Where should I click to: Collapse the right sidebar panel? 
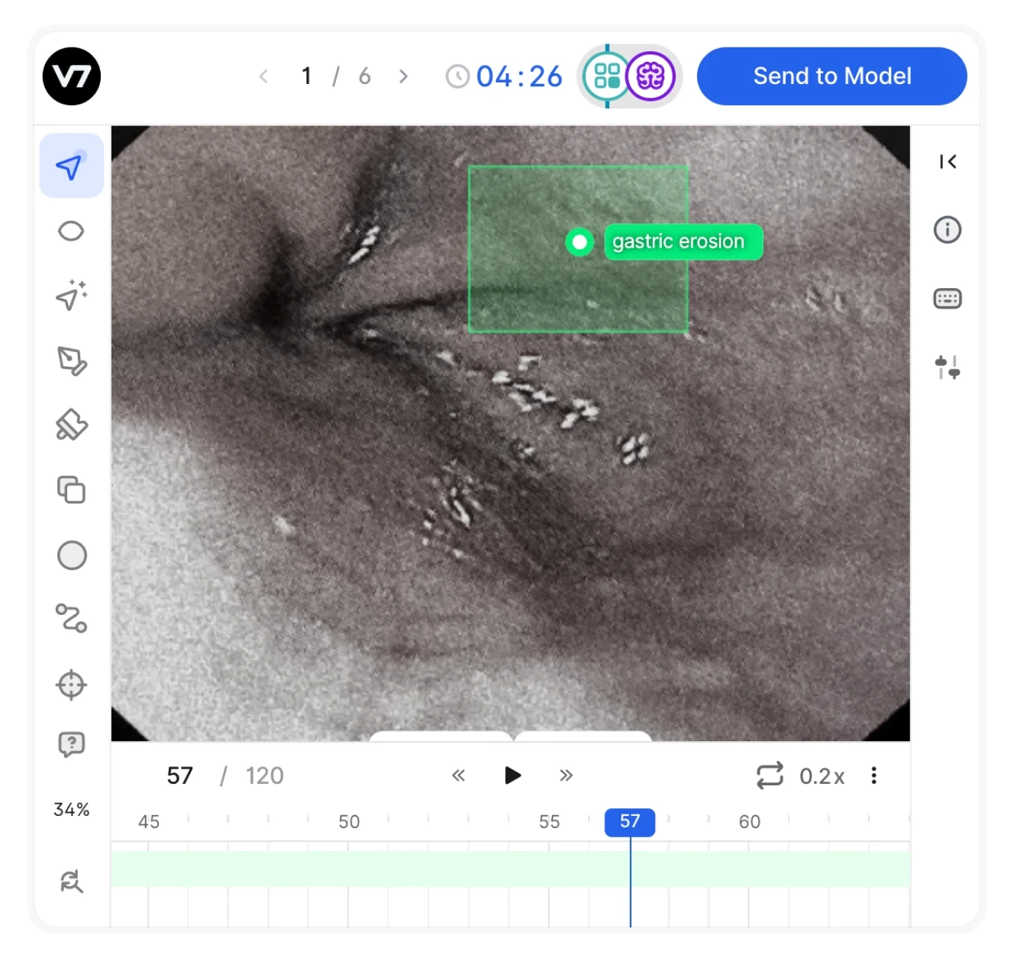(948, 161)
